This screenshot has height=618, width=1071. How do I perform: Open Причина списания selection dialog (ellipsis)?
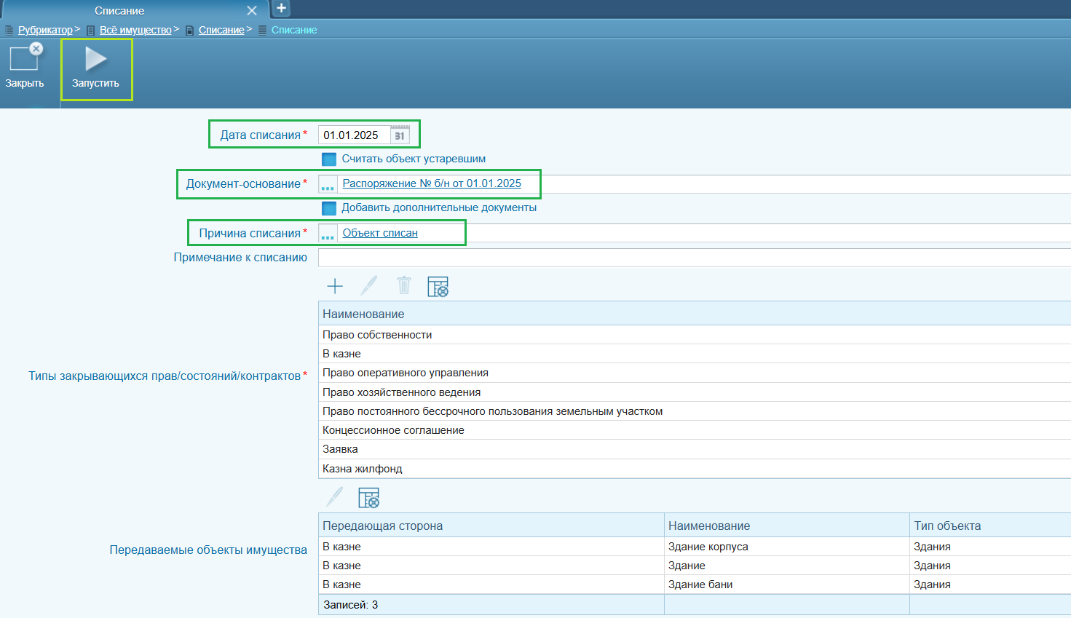tap(328, 234)
